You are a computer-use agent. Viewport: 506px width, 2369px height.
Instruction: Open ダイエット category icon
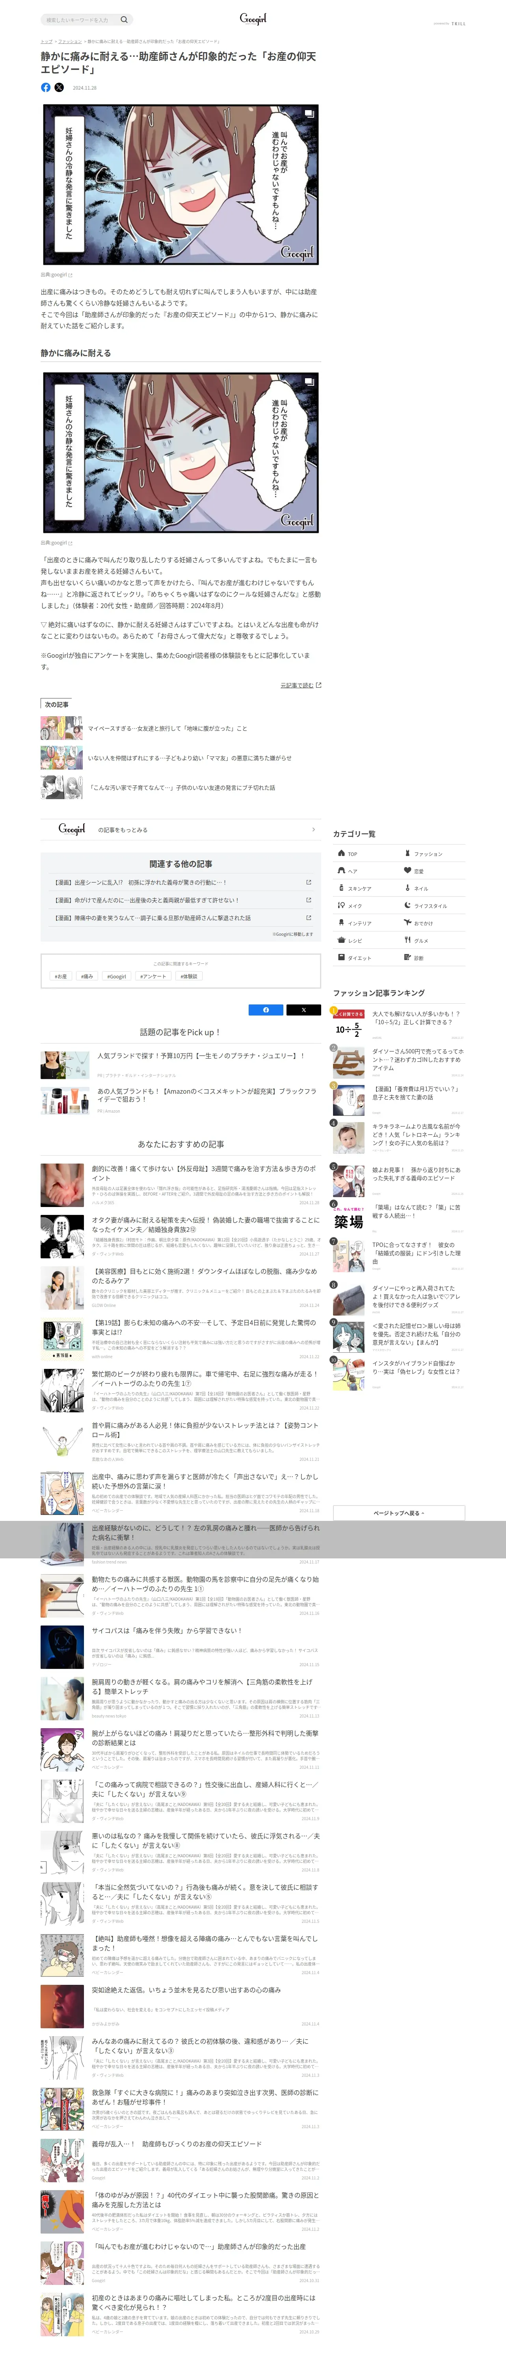click(x=341, y=958)
